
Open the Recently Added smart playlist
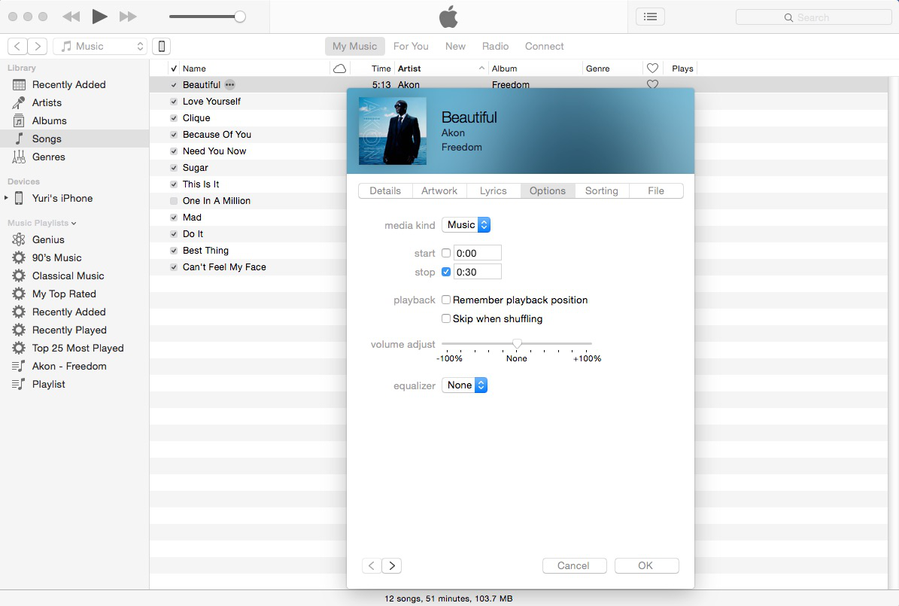pyautogui.click(x=74, y=312)
